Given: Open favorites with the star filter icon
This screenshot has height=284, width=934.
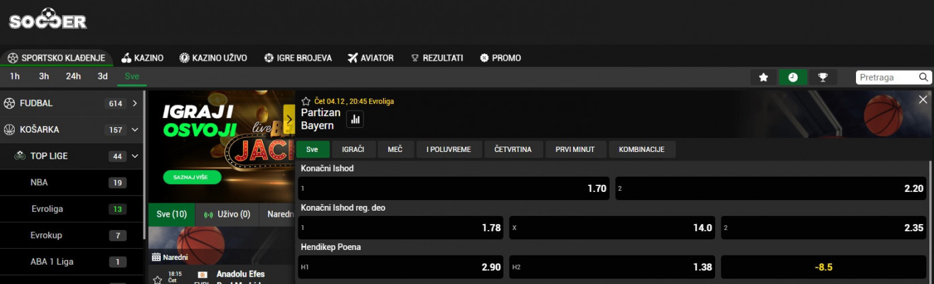Looking at the screenshot, I should (x=763, y=77).
